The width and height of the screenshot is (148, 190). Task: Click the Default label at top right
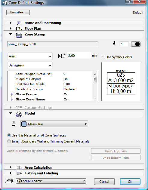coord(138,13)
